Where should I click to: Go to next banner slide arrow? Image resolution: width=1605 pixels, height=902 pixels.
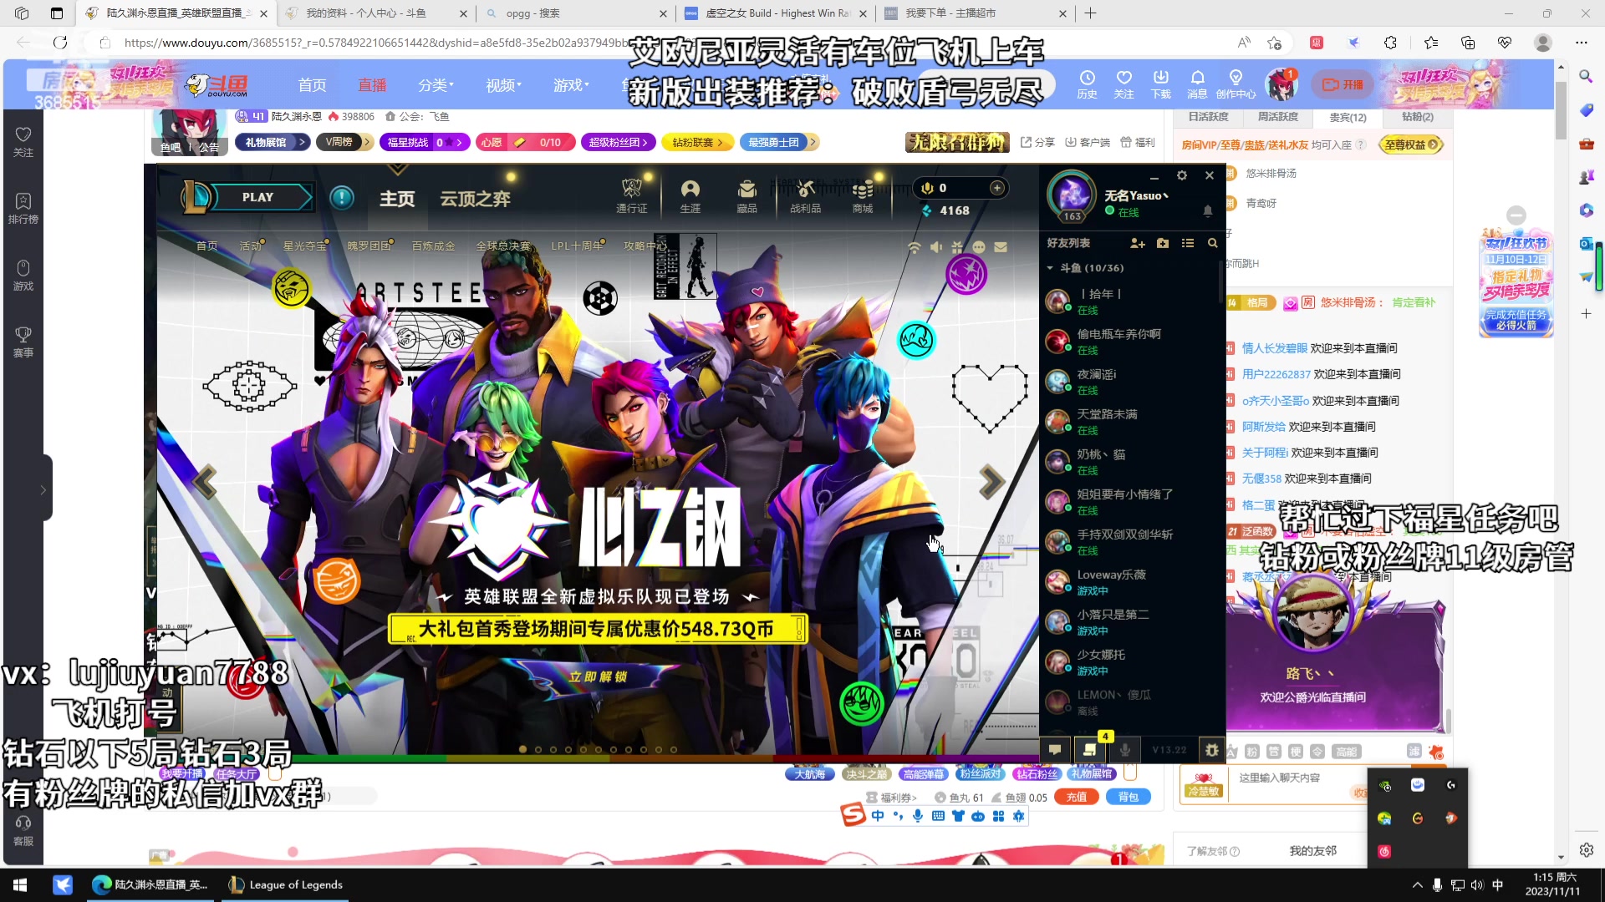pos(991,481)
